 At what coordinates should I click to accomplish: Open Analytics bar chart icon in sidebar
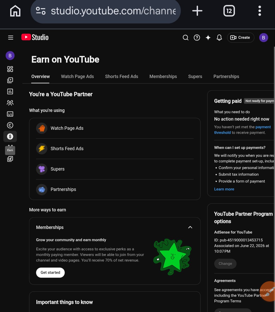click(10, 92)
